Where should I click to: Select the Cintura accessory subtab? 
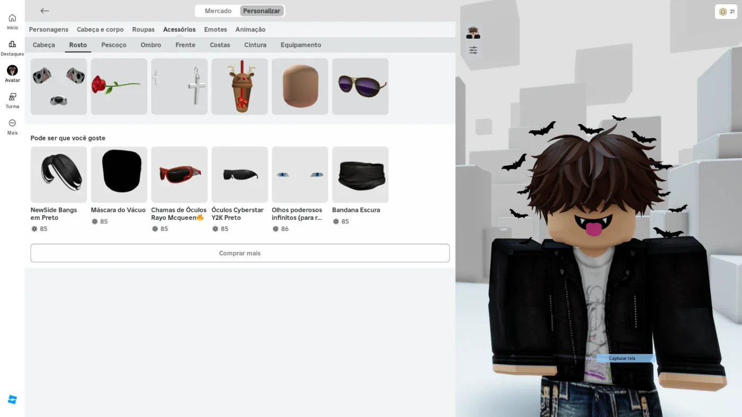[x=255, y=45]
